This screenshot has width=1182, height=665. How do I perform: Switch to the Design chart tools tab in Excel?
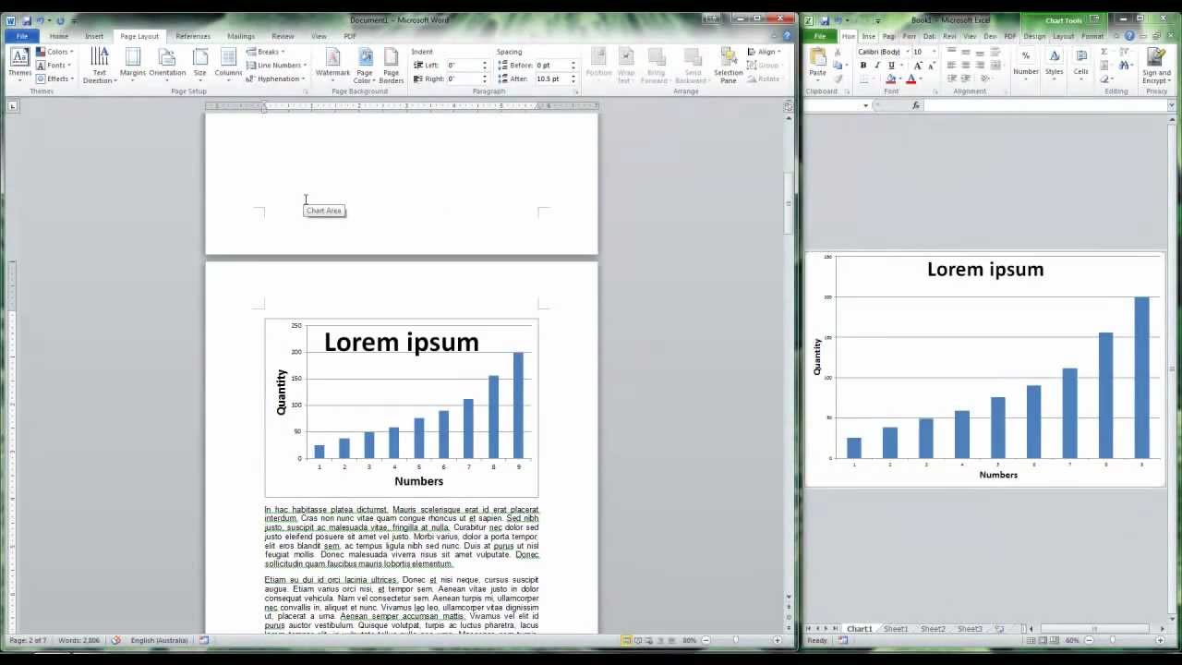click(1034, 36)
